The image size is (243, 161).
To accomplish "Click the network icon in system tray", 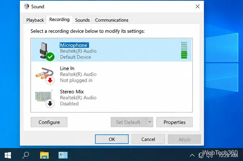I will (201, 156).
